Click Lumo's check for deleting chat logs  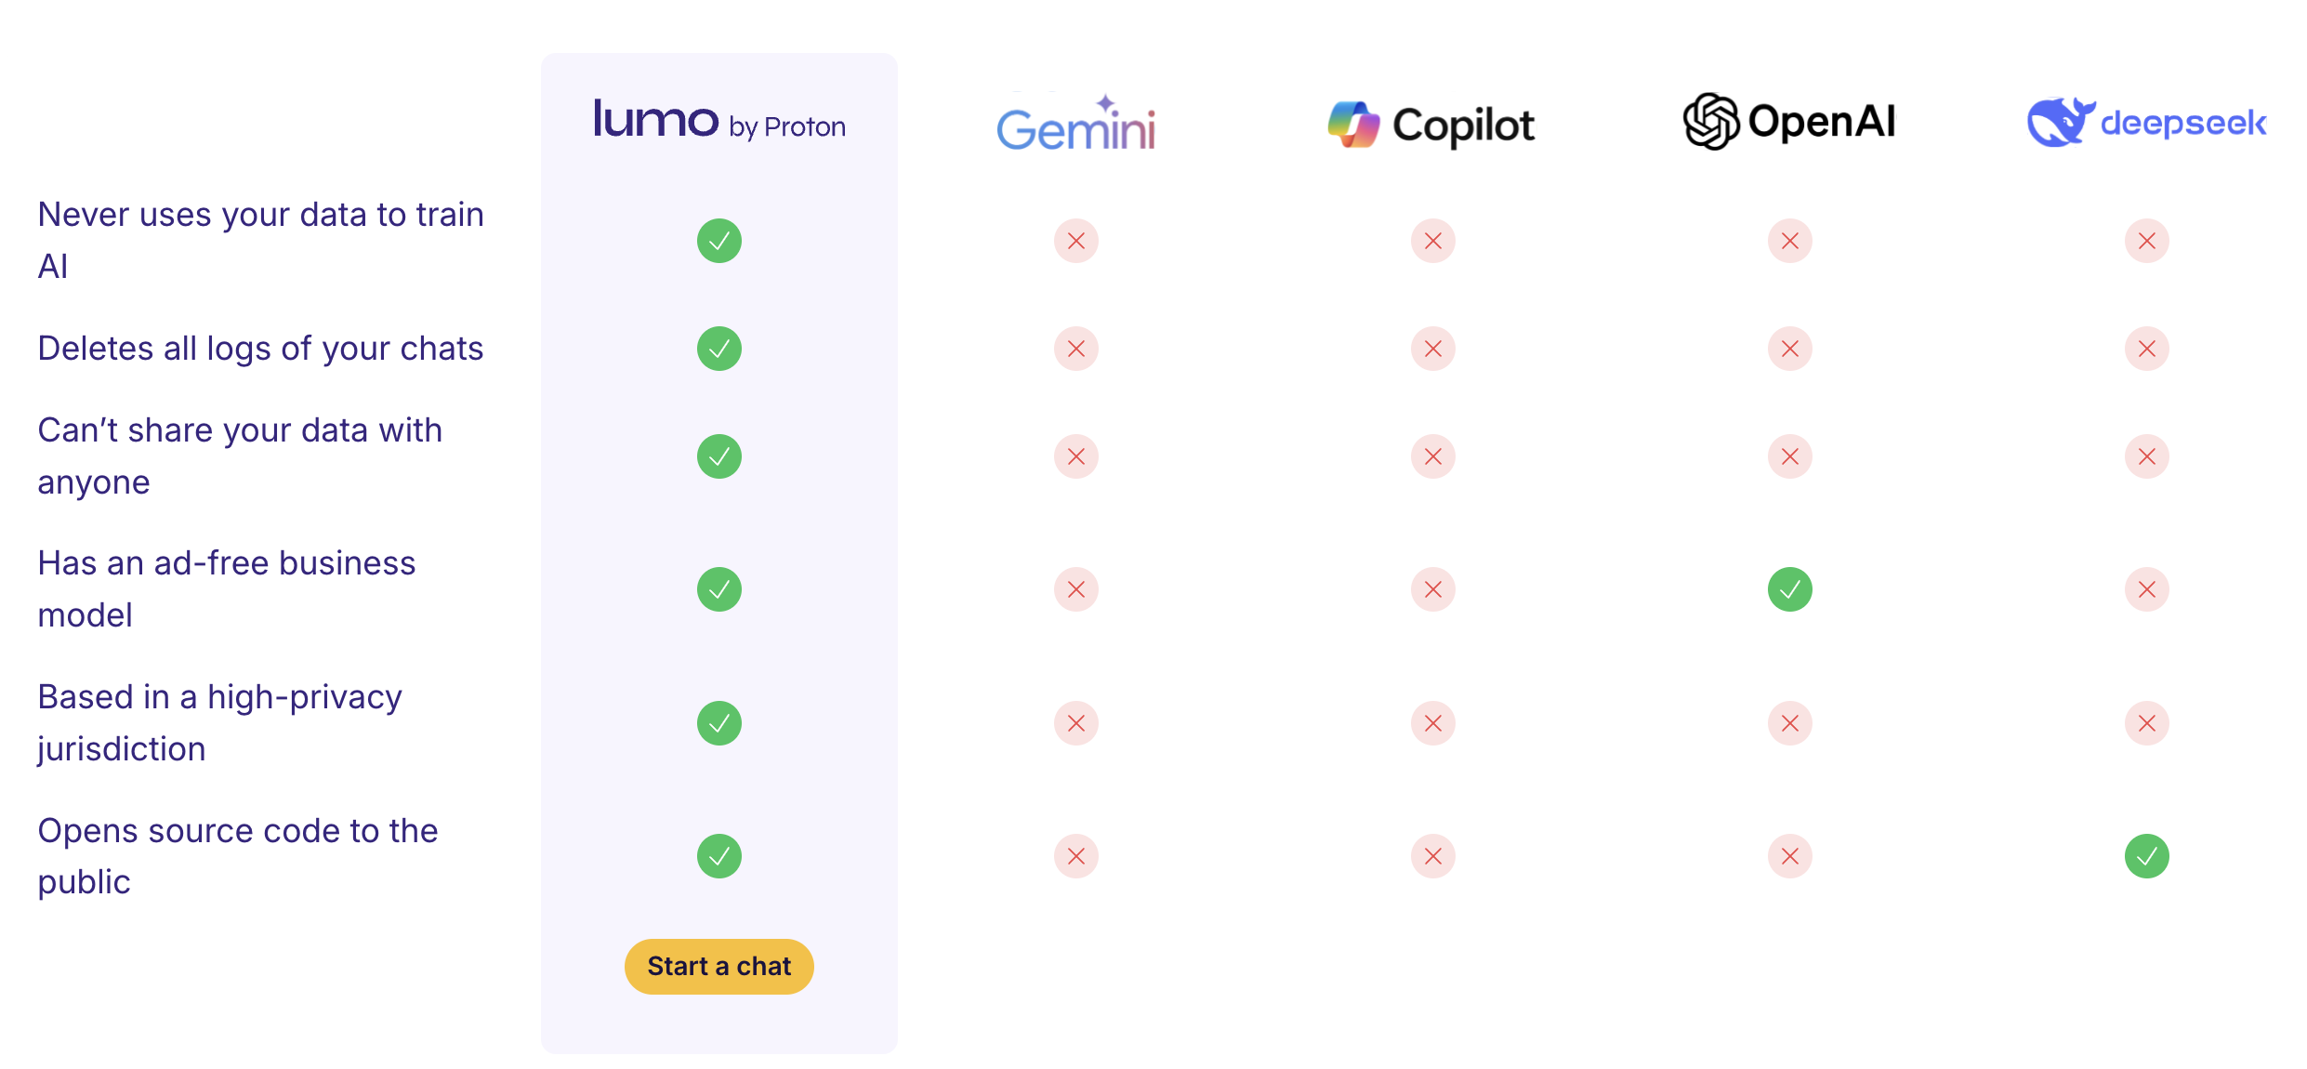point(719,349)
